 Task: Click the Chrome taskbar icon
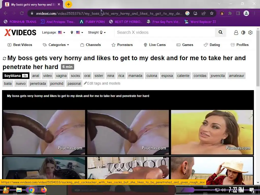coord(31,190)
